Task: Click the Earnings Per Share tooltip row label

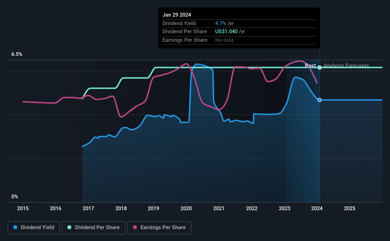Action: point(185,40)
